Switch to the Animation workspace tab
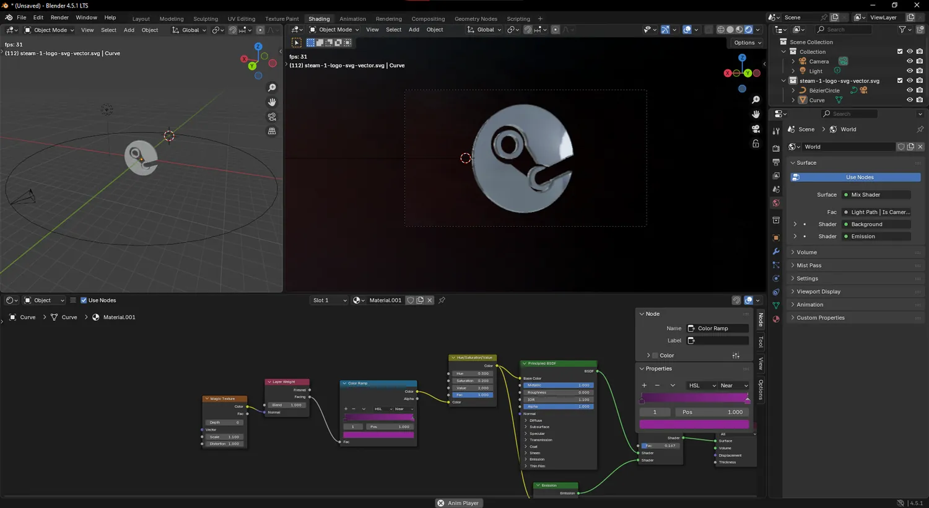 point(352,19)
